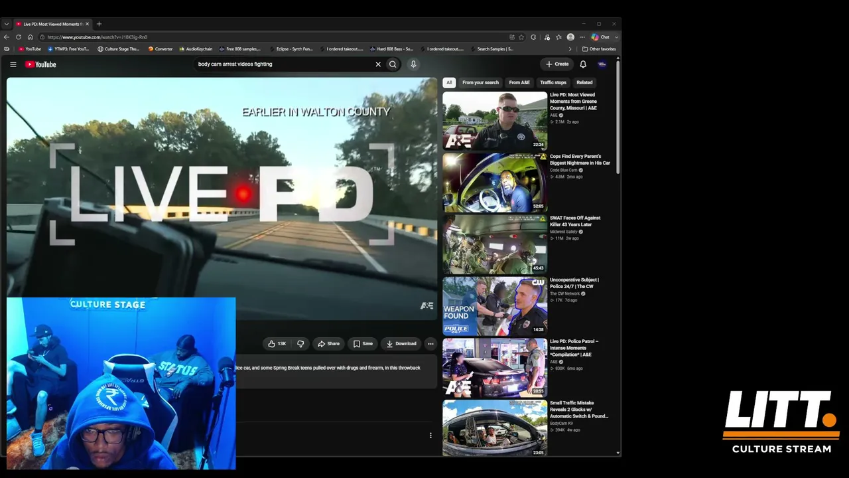
Task: Open browser settings and more menu
Action: click(x=582, y=37)
